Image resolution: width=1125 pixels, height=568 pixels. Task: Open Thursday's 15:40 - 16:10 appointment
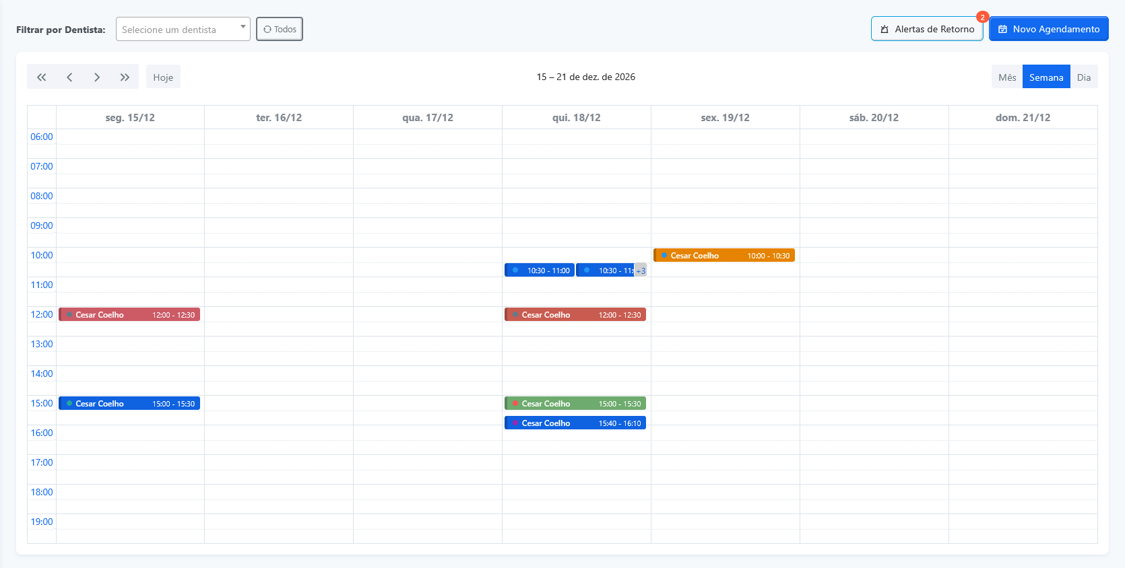[575, 423]
